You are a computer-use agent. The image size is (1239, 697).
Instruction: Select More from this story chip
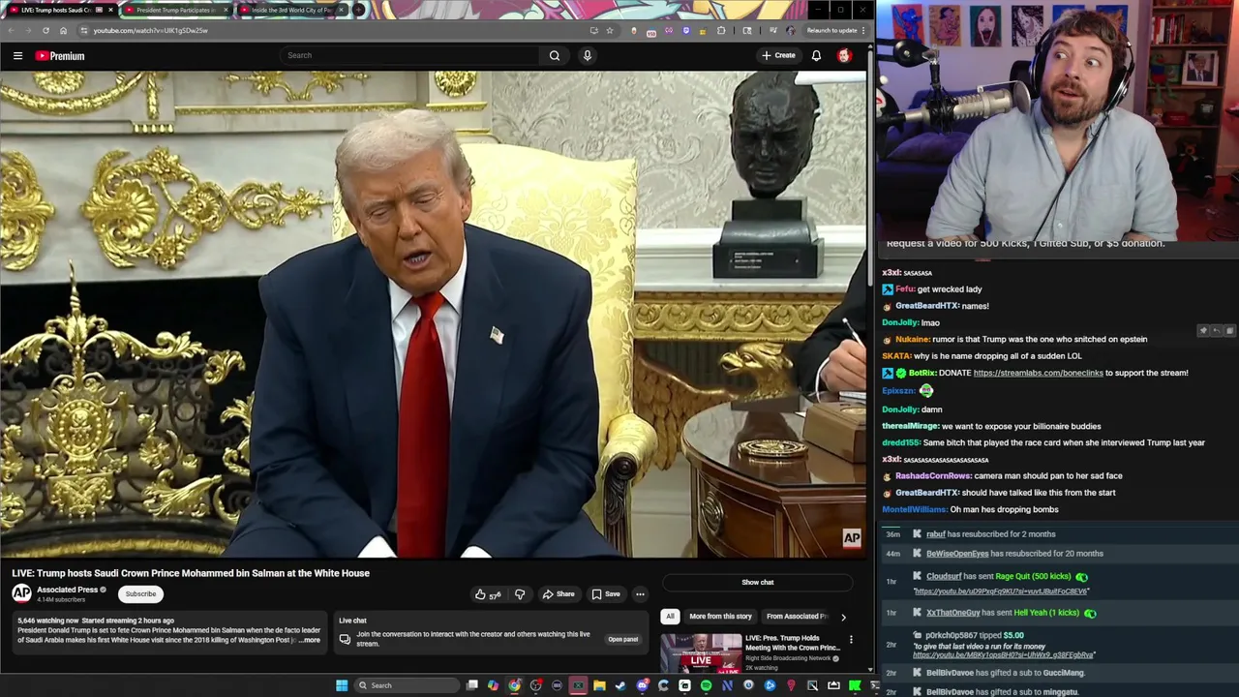720,616
